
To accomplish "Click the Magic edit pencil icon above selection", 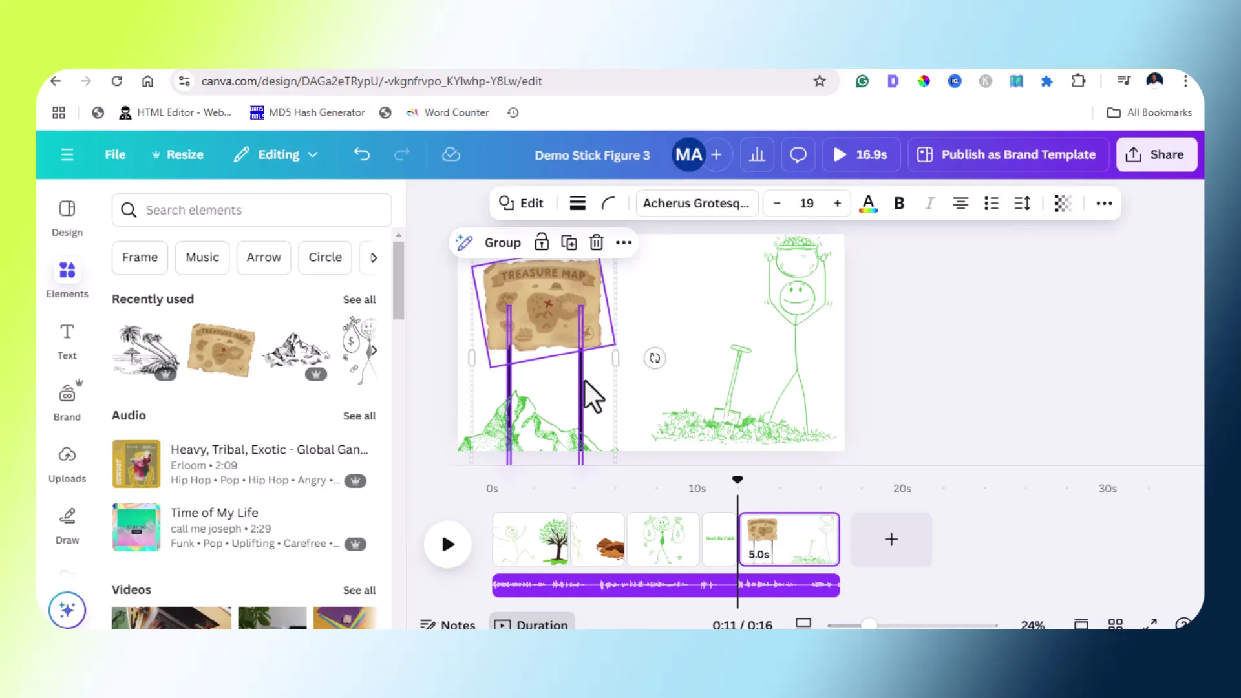I will (464, 242).
